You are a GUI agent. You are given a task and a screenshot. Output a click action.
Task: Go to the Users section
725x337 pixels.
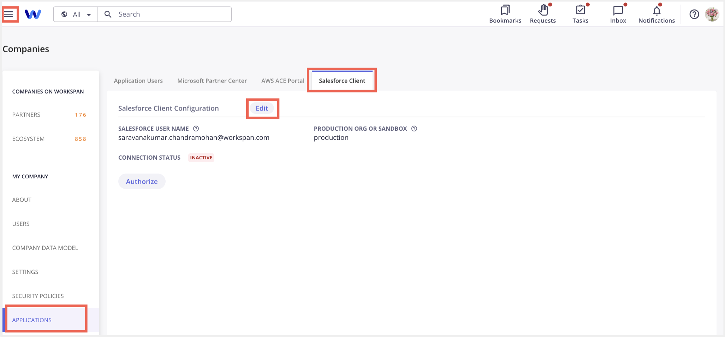point(50,224)
